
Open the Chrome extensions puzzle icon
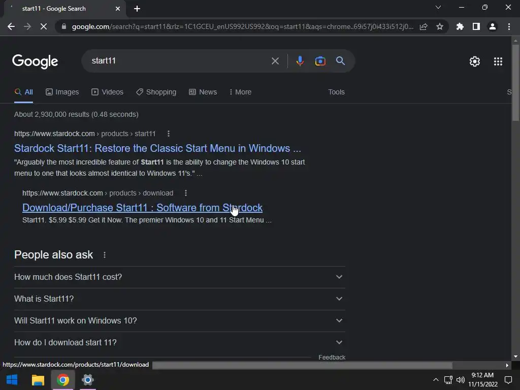click(x=460, y=26)
